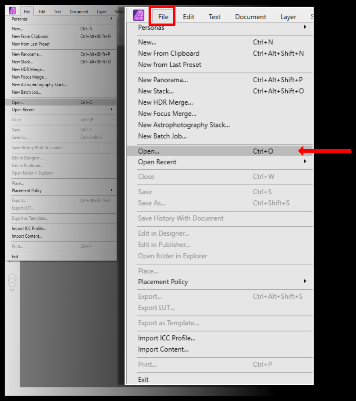Viewport: 356px width, 401px height.
Task: Expand Placement Policy in the small left menu
Action: [61, 191]
